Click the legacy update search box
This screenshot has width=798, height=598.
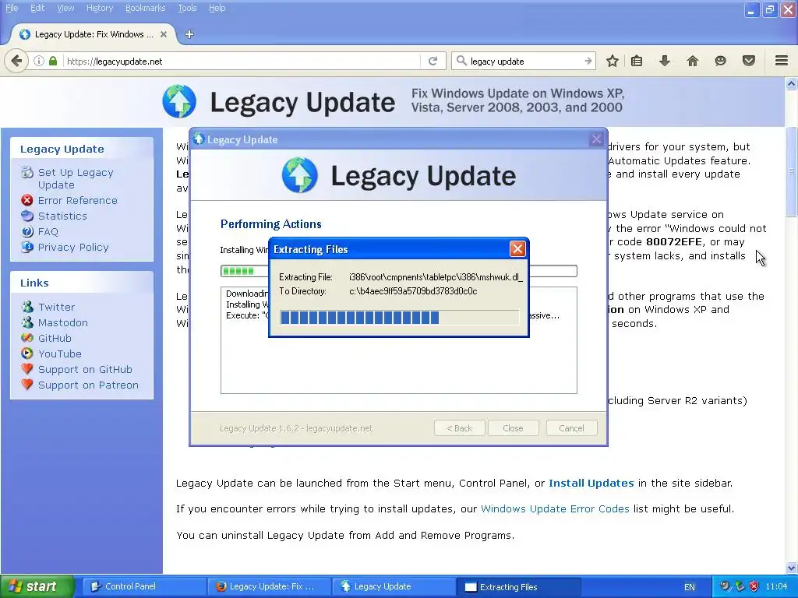click(524, 61)
